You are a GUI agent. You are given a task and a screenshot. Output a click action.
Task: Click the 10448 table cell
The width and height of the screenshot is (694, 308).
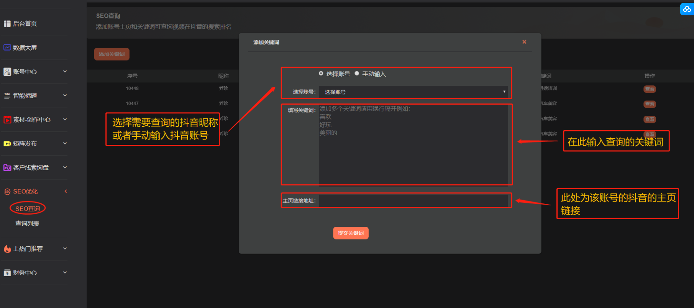pyautogui.click(x=132, y=88)
